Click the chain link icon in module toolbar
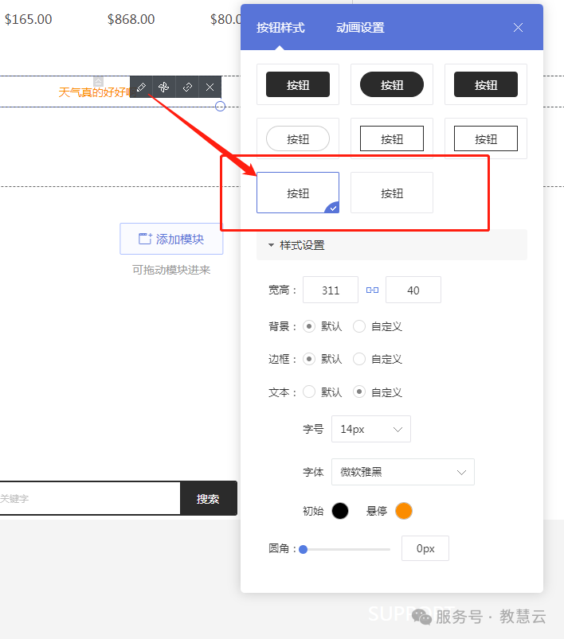This screenshot has height=639, width=564. 187,88
